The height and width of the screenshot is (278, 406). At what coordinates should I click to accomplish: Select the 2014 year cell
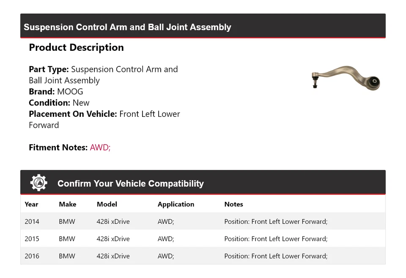(x=32, y=222)
